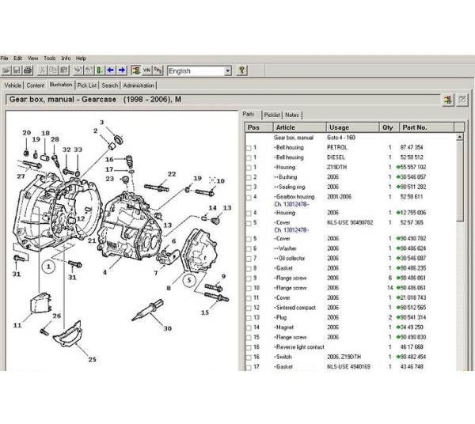Open the English language dropdown
This screenshot has height=424, width=475.
pyautogui.click(x=228, y=71)
